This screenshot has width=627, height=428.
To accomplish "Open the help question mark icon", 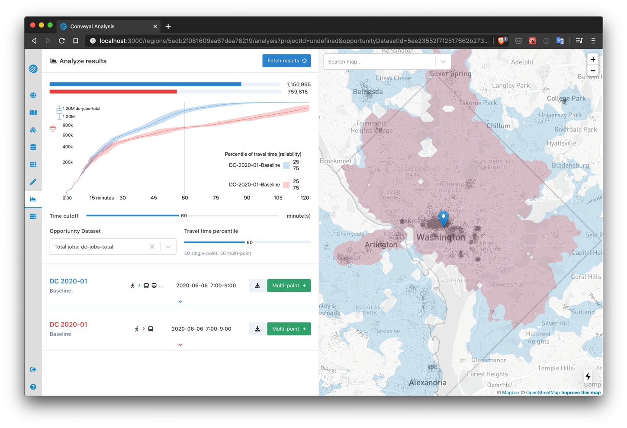I will (33, 387).
